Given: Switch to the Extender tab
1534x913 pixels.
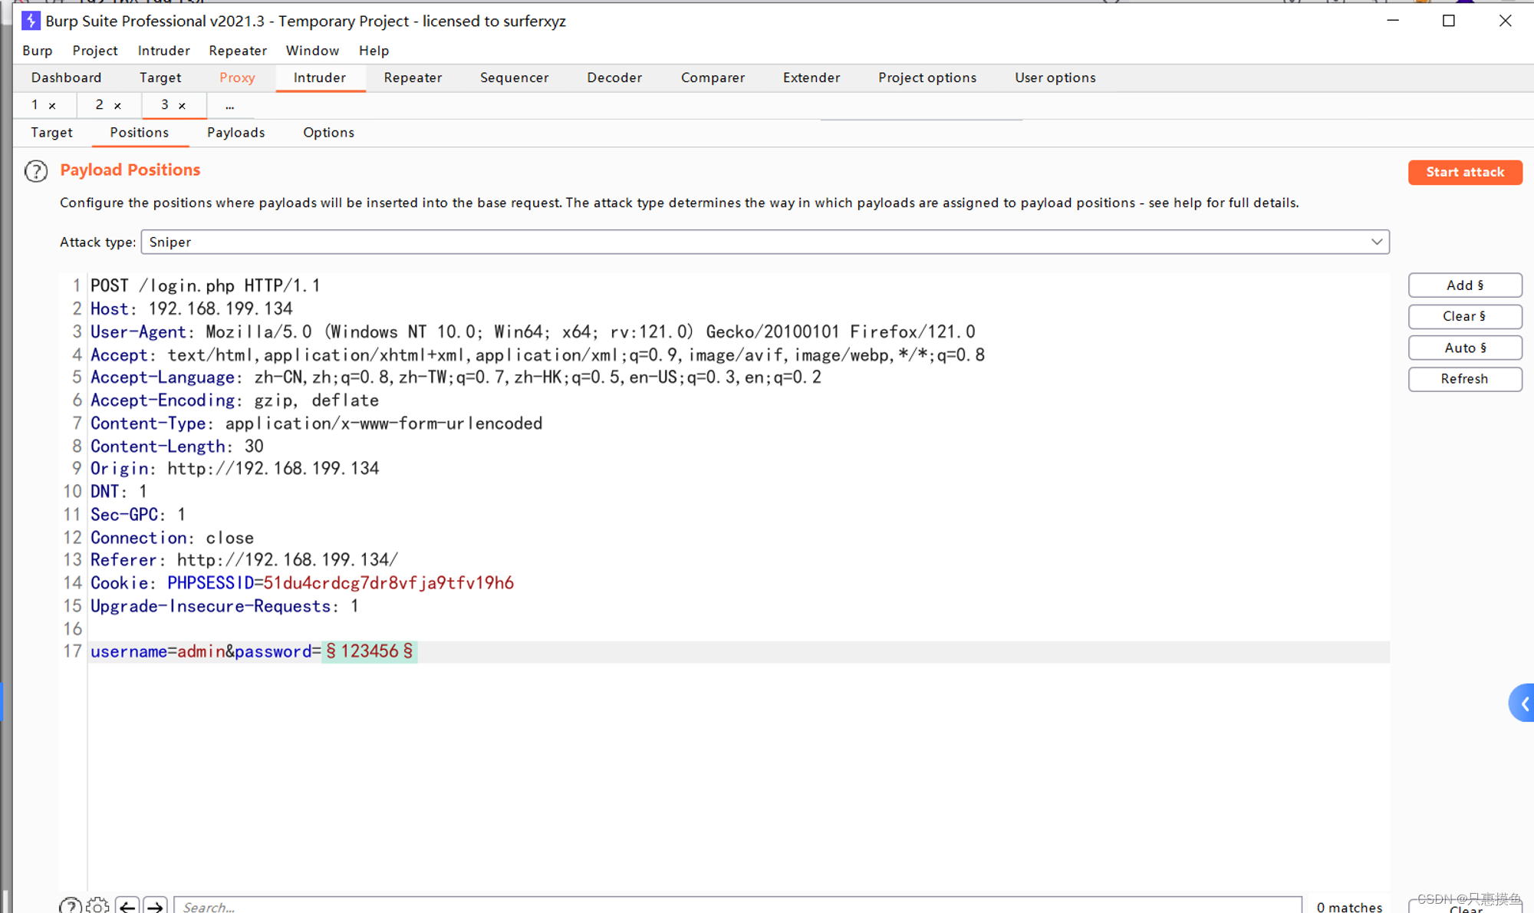Looking at the screenshot, I should (811, 77).
